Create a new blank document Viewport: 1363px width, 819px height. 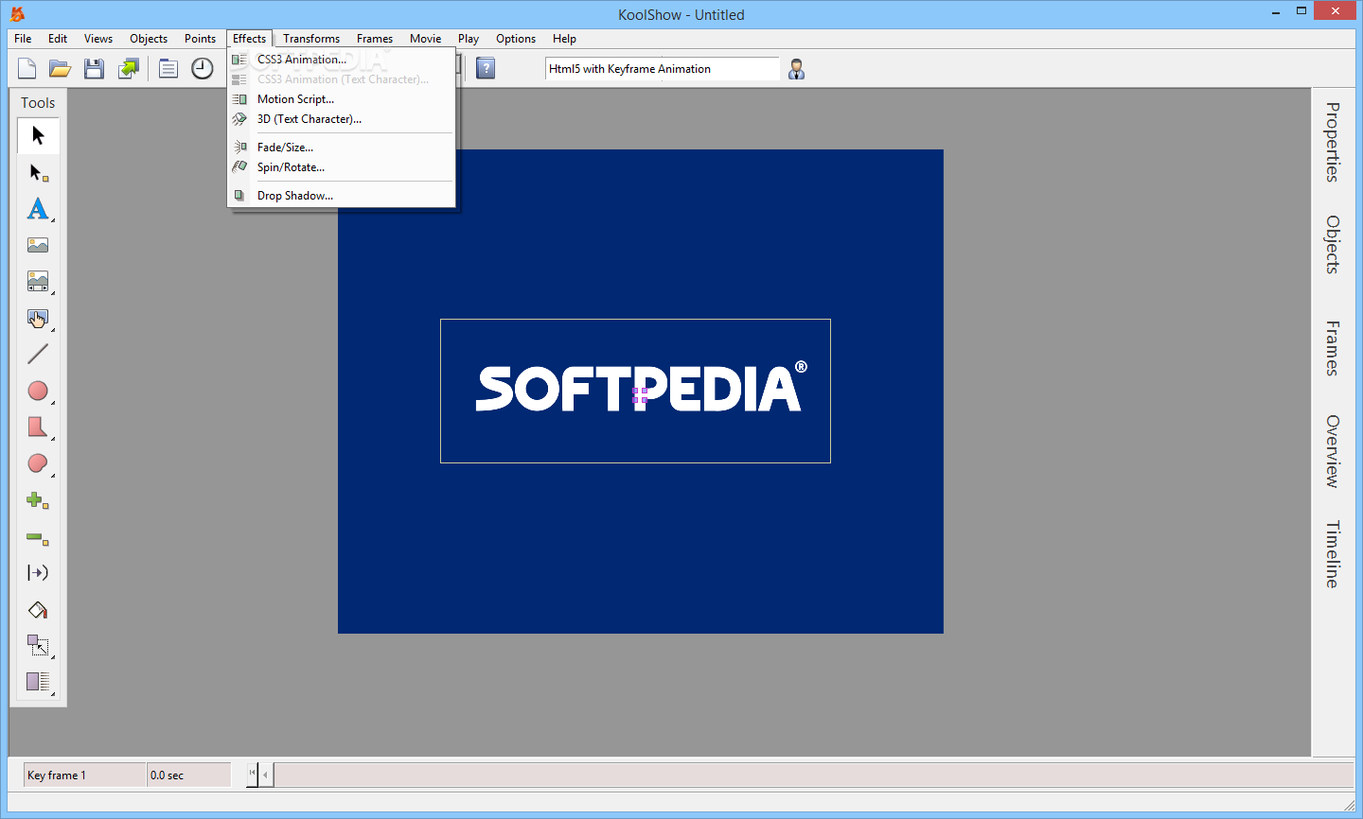pos(27,68)
